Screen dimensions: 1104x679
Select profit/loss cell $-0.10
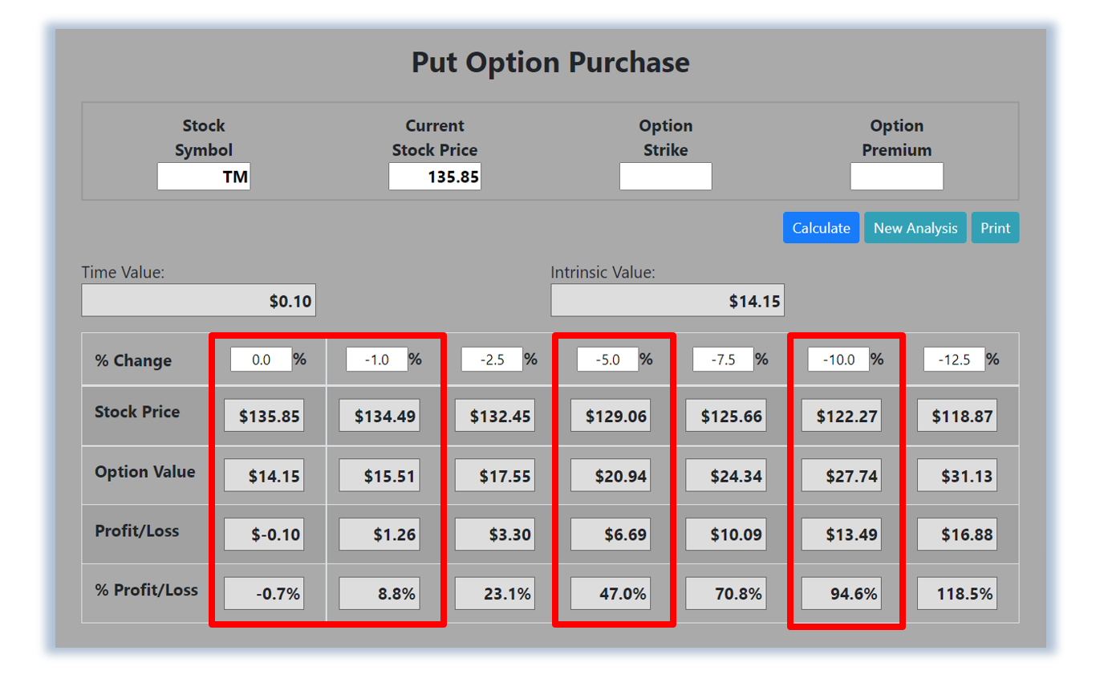(x=264, y=535)
